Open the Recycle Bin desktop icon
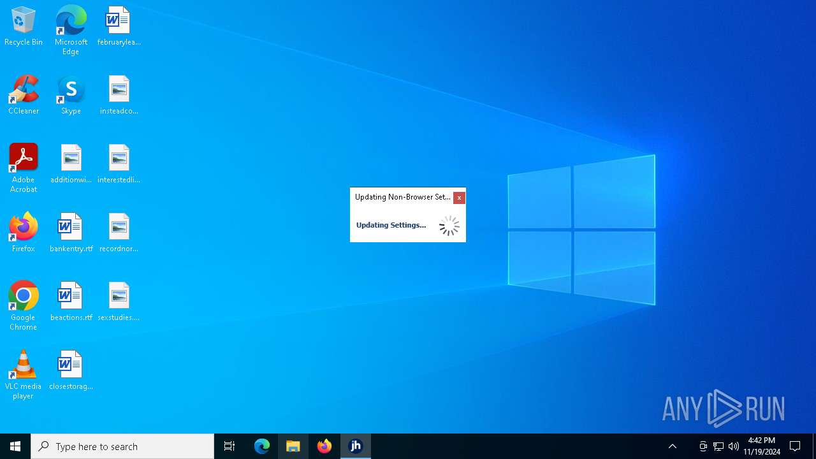This screenshot has height=459, width=816. point(24,26)
